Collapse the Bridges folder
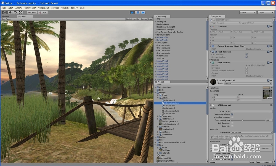The width and height of the screenshot is (276, 166). point(155,93)
